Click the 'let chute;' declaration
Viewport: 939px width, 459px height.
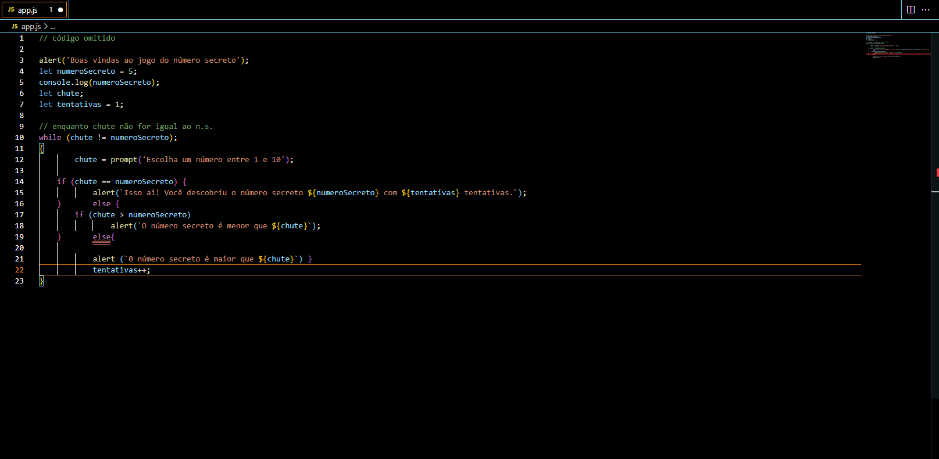pos(61,94)
